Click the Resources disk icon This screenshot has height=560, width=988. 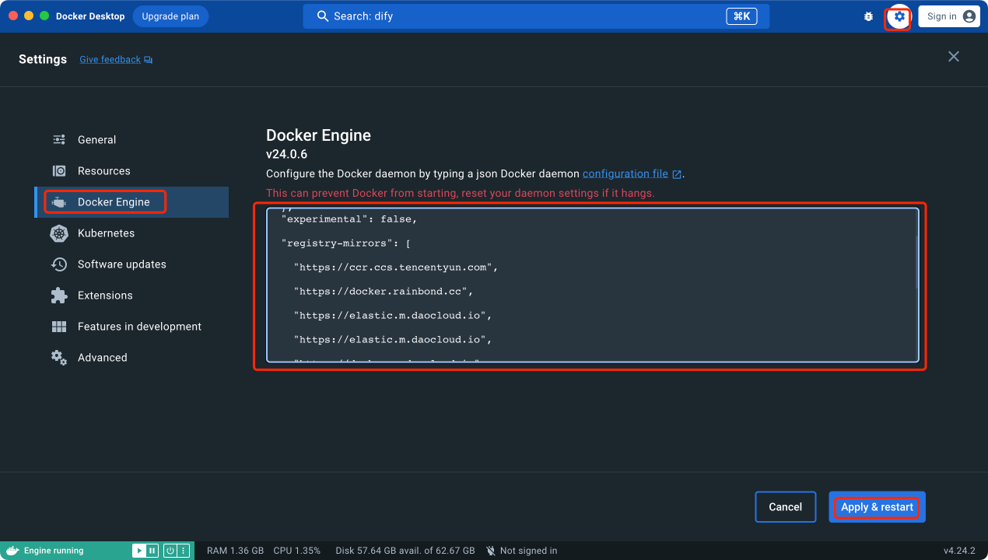tap(59, 171)
